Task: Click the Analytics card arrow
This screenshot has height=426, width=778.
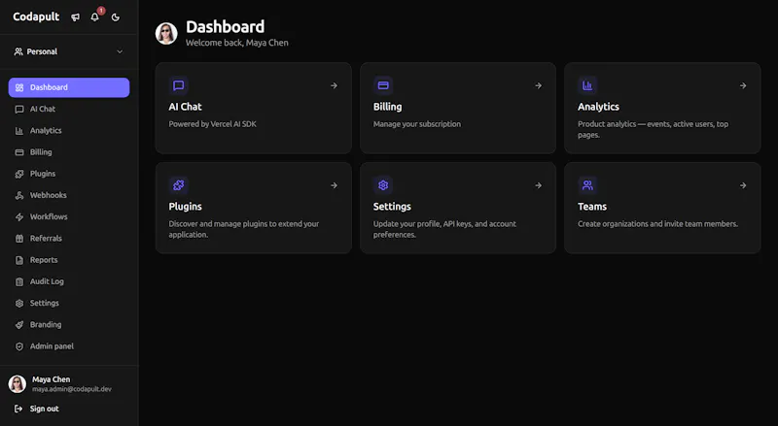Action: [x=743, y=85]
